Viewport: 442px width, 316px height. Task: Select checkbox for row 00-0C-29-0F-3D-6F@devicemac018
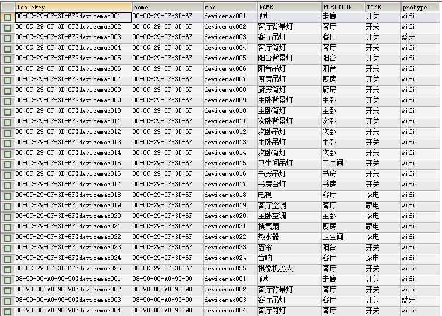(8, 196)
